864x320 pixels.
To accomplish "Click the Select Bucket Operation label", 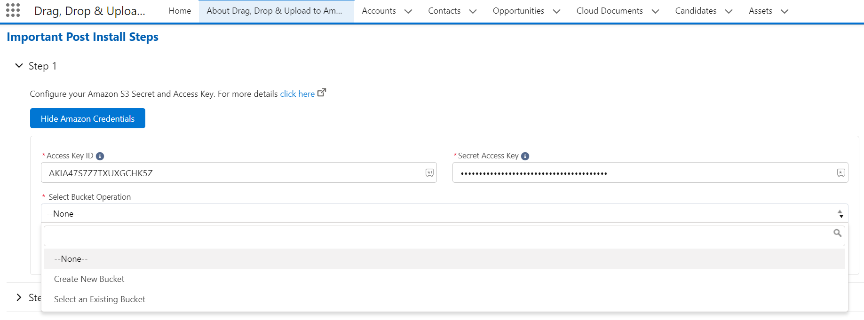I will pos(89,197).
